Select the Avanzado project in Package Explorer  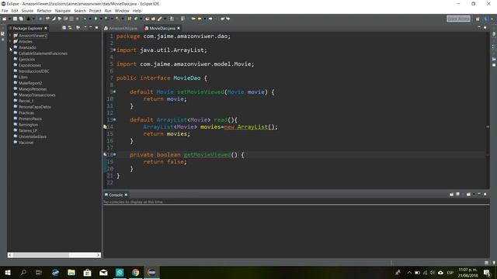pyautogui.click(x=27, y=47)
